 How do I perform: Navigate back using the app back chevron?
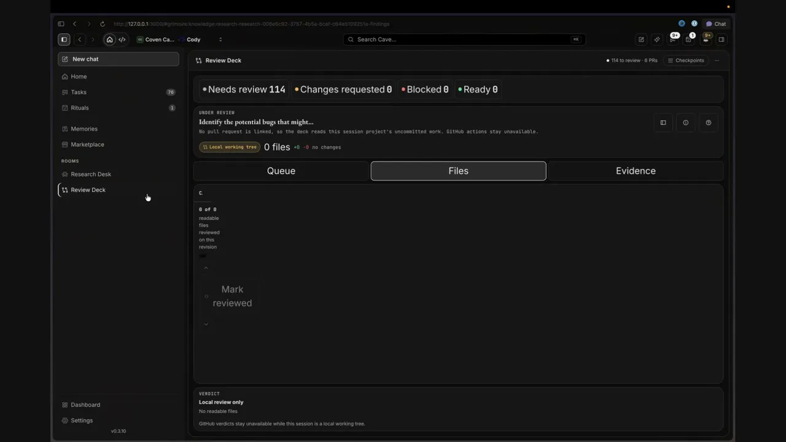pyautogui.click(x=79, y=39)
